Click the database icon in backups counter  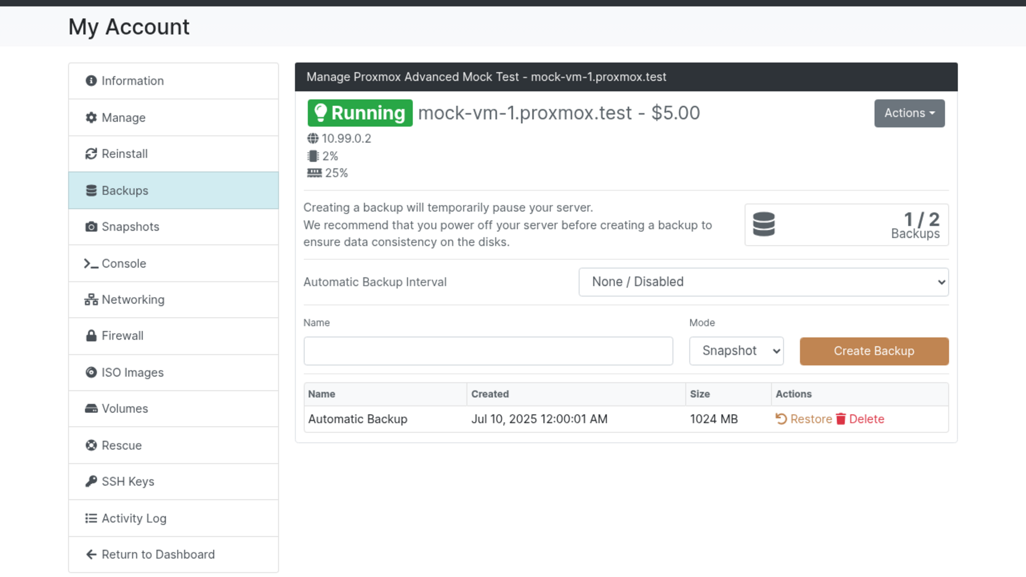coord(764,224)
